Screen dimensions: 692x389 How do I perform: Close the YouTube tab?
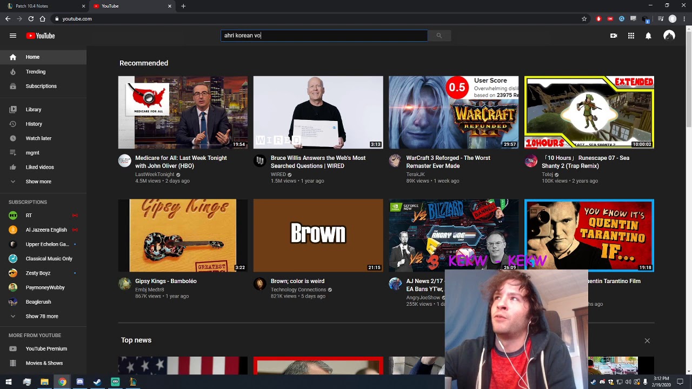click(169, 6)
